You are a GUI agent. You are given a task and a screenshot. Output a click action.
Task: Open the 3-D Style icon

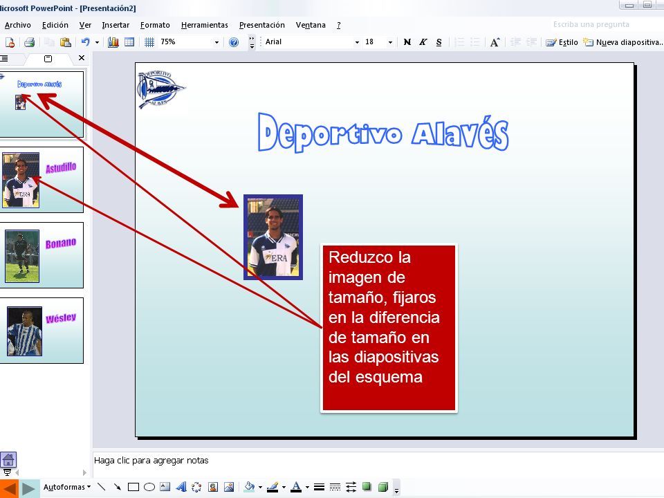pyautogui.click(x=382, y=487)
